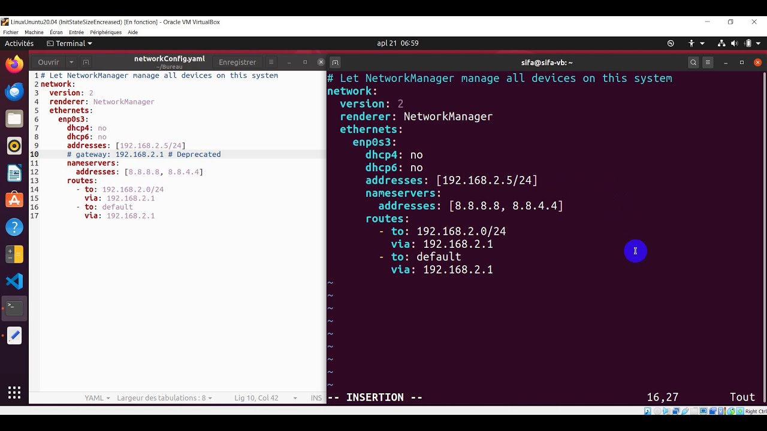
Task: Expand the Ouvrir recent files dropdown arrow
Action: 71,62
